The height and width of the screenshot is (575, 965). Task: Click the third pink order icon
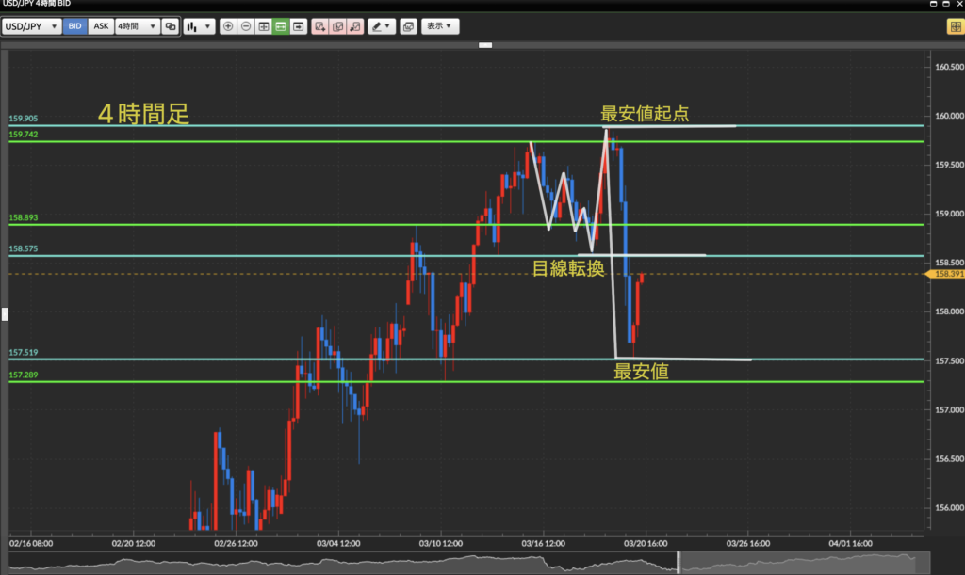pos(355,26)
